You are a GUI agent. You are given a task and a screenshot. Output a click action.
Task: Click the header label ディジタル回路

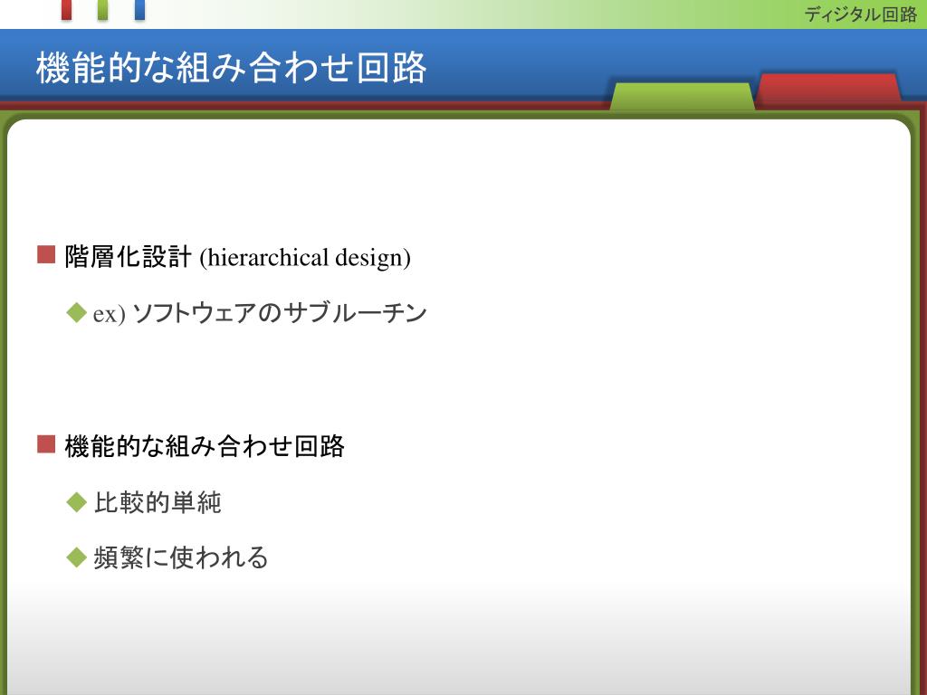861,14
